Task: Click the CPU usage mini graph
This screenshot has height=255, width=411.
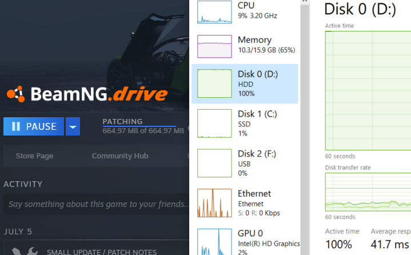Action: pyautogui.click(x=214, y=12)
